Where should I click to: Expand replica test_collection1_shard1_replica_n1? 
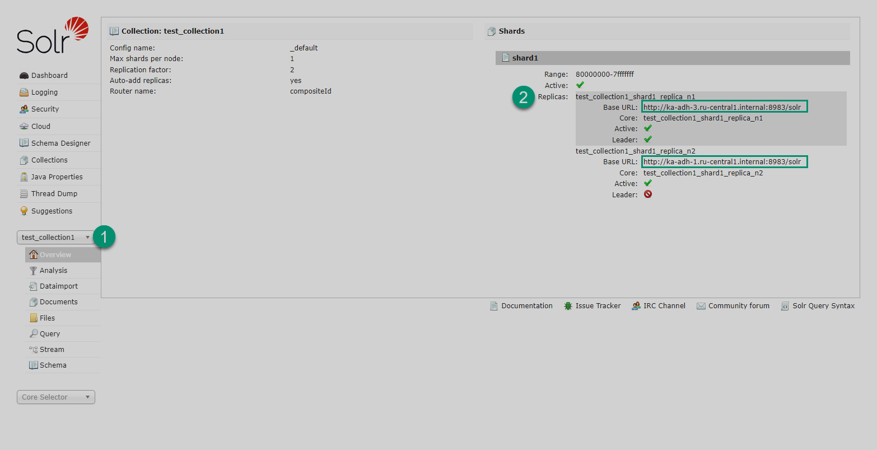point(636,96)
